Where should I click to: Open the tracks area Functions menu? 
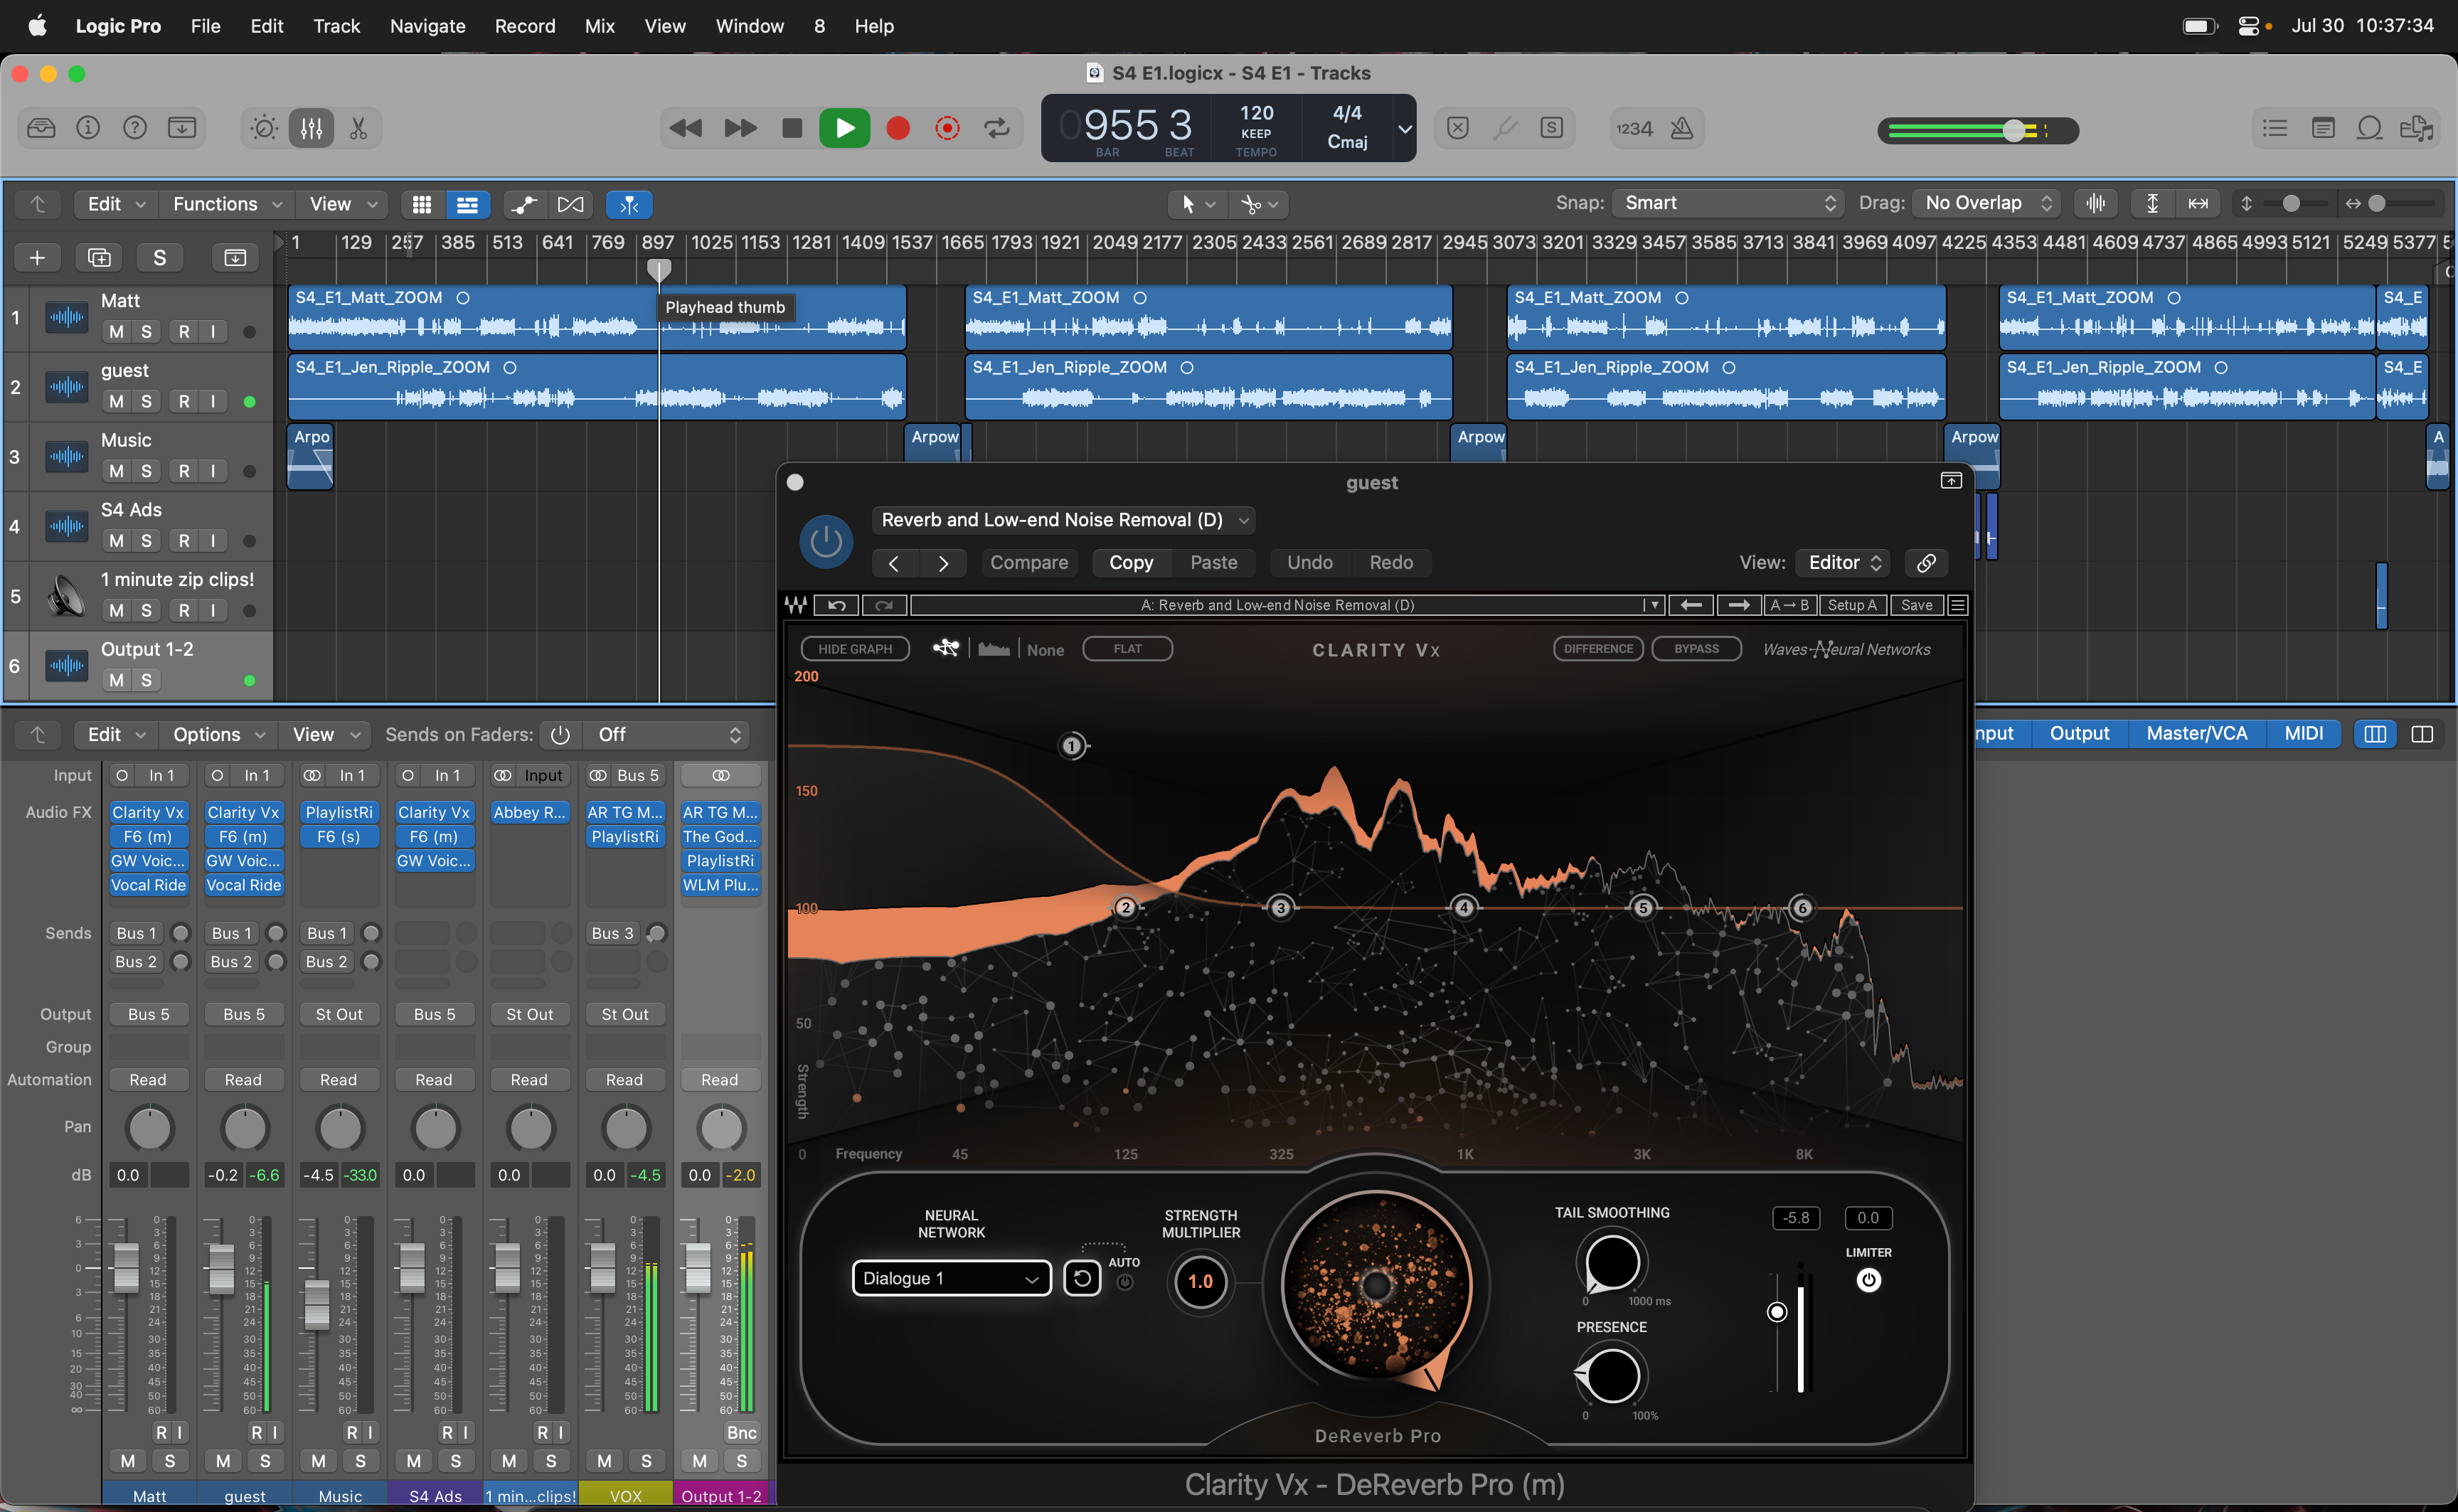[x=227, y=204]
